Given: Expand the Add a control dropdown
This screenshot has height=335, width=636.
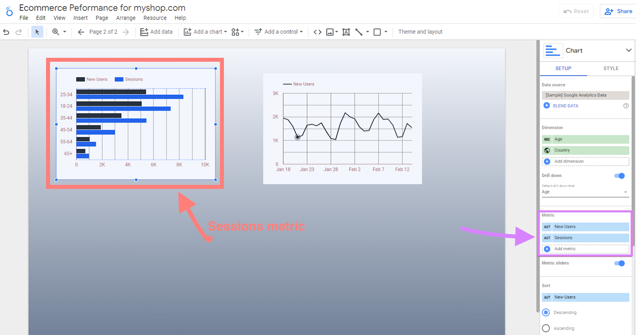Looking at the screenshot, I should click(279, 32).
